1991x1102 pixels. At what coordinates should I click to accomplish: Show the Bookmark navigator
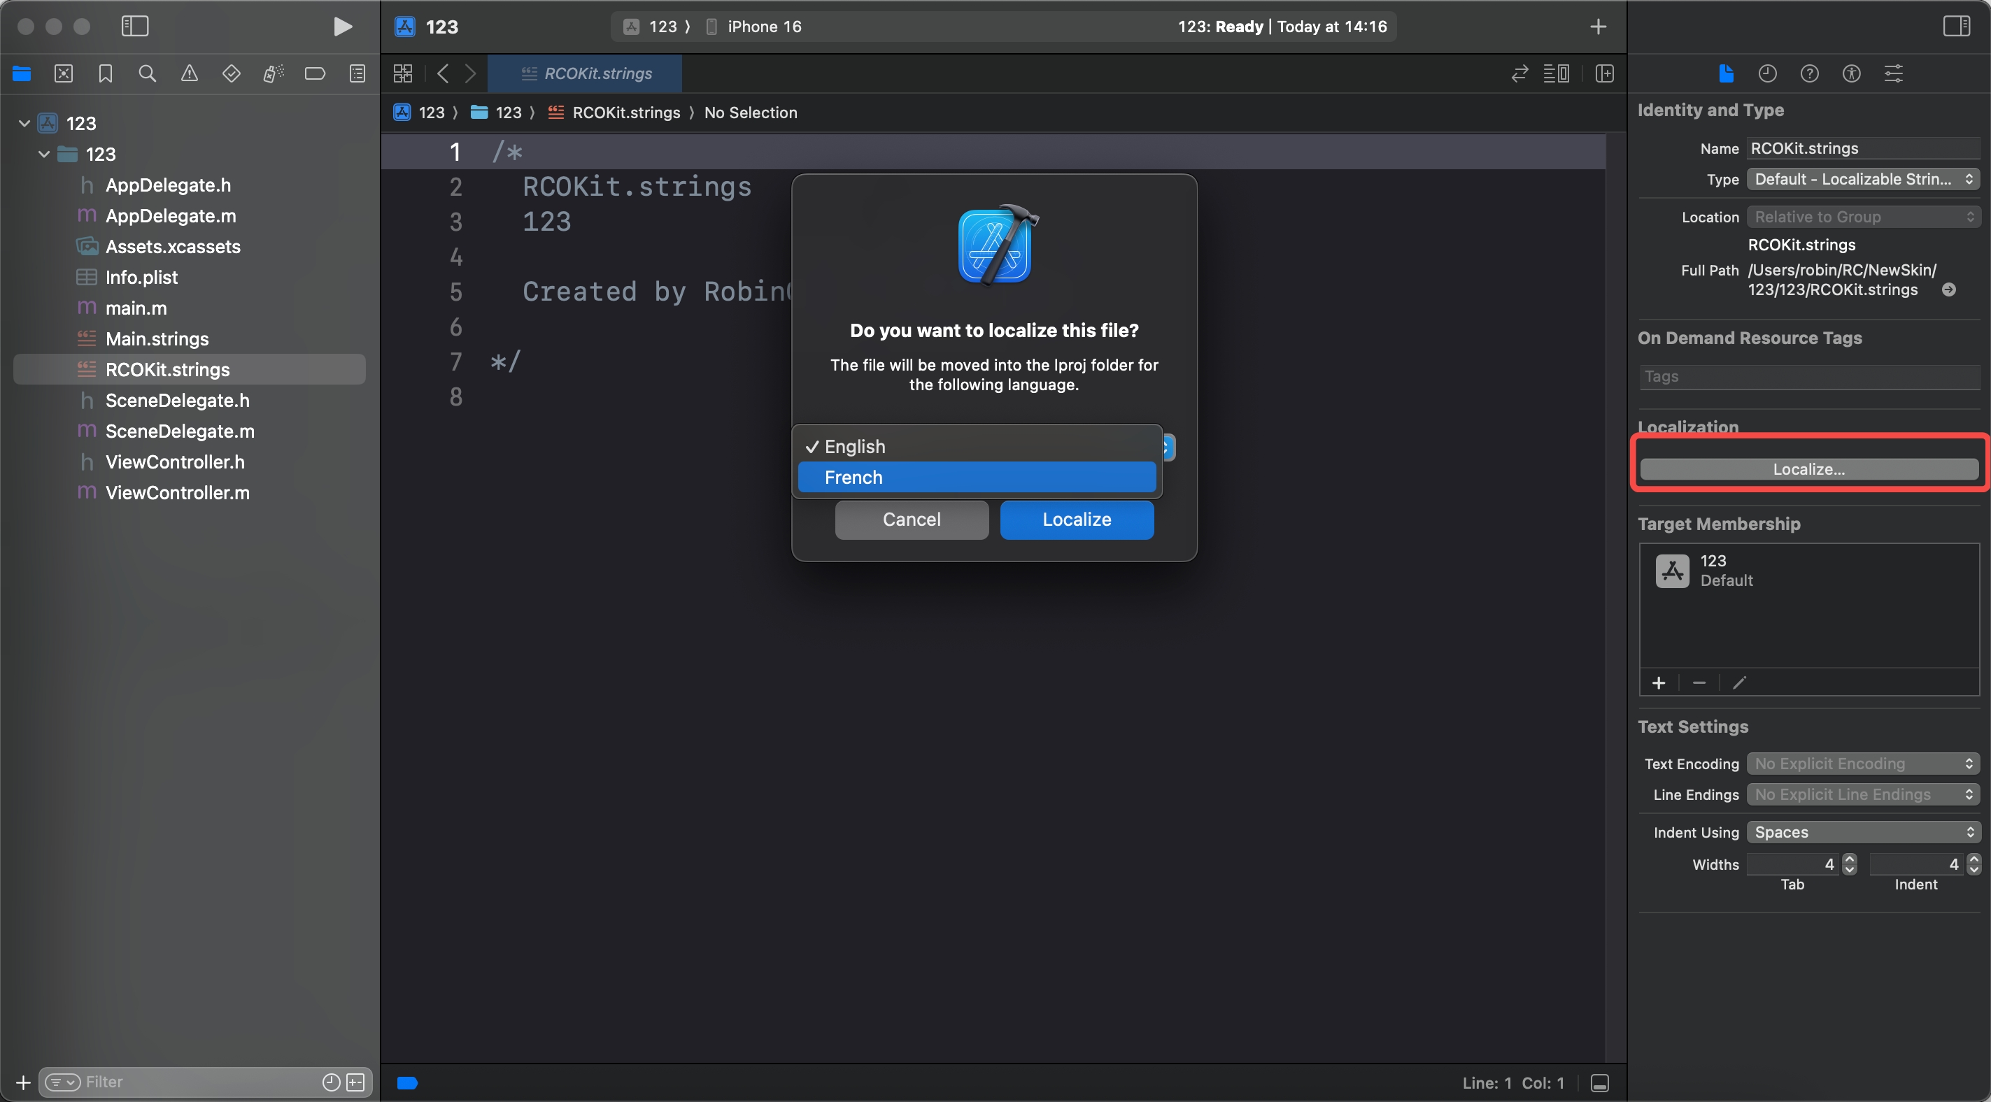point(105,74)
